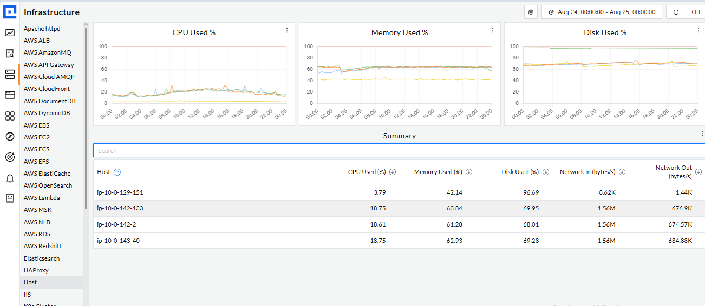The image size is (705, 306).
Task: Select the infrastructure servers icon in left rail
Action: pyautogui.click(x=10, y=74)
